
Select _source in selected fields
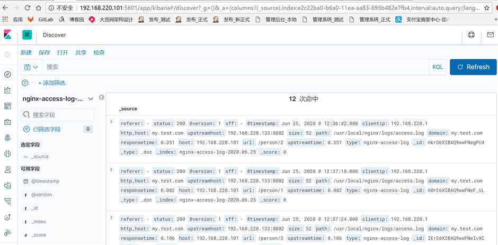click(40, 157)
